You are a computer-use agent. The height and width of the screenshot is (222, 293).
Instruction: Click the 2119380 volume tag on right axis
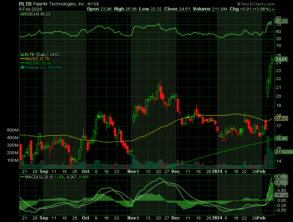(x=284, y=152)
